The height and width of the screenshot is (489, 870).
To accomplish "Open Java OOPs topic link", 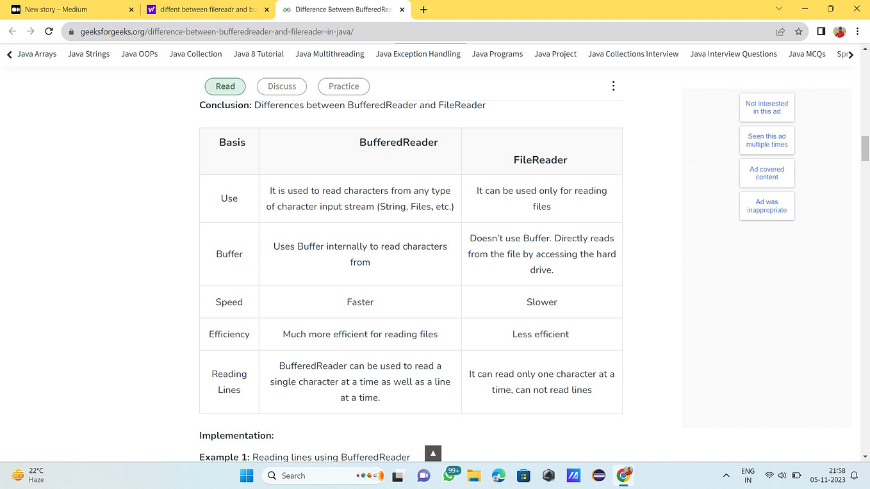I will (x=139, y=54).
